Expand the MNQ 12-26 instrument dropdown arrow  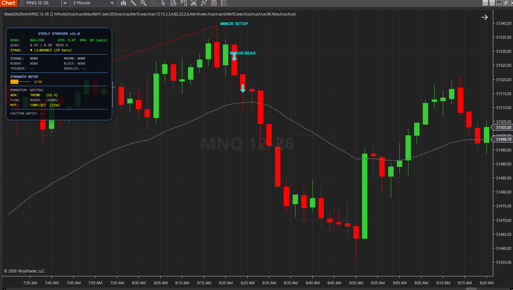coord(65,3)
